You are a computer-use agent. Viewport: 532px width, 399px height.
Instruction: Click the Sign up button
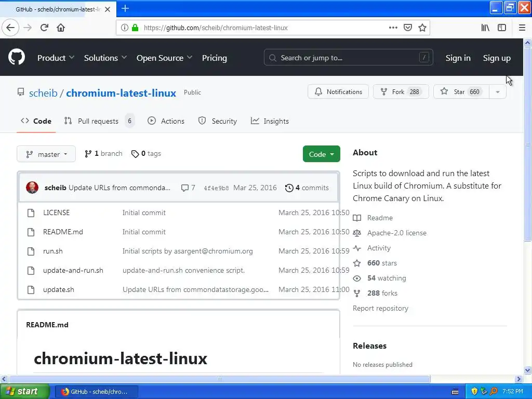pos(497,58)
